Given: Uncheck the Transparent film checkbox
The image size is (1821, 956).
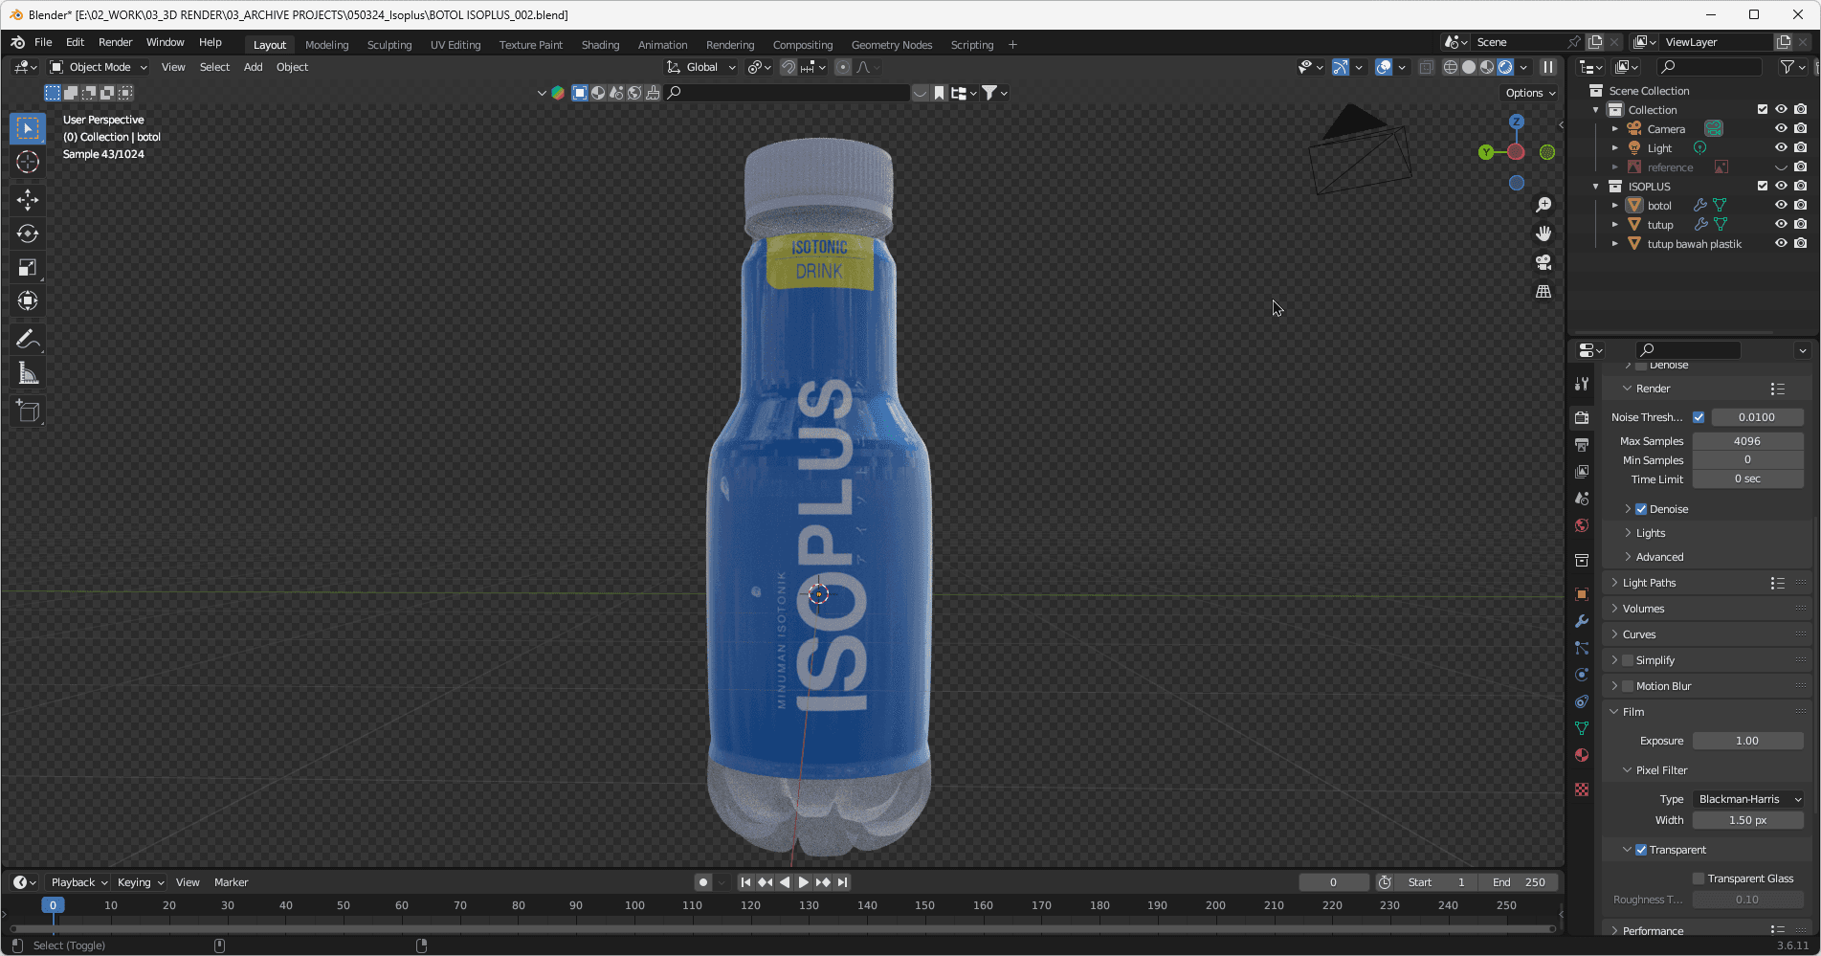Looking at the screenshot, I should pos(1641,850).
